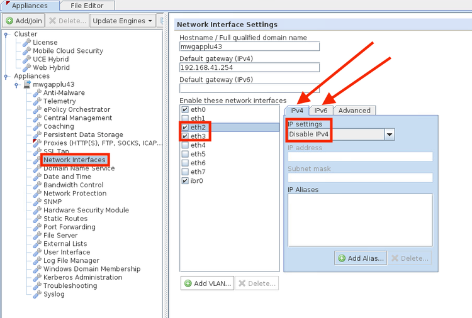Image resolution: width=472 pixels, height=318 pixels.
Task: Click the mwgapplu43 appliance server icon
Action: (27, 84)
